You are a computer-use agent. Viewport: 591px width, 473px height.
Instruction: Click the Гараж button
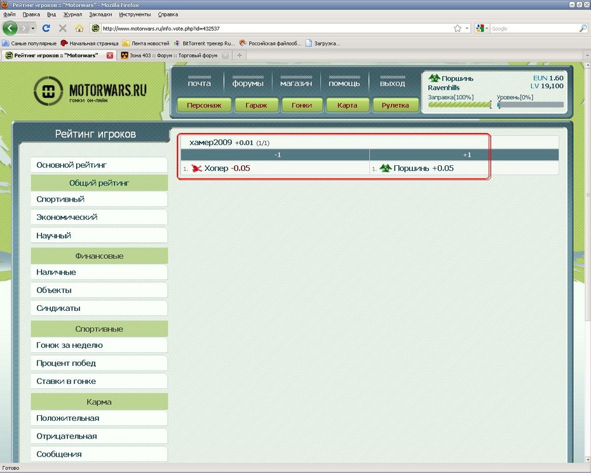tap(256, 106)
